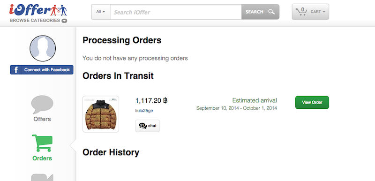Connect with Facebook button
Image resolution: width=375 pixels, height=181 pixels.
click(x=42, y=70)
